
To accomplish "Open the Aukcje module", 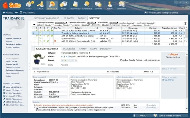I will click(40, 5).
